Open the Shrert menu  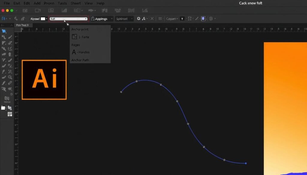tap(76, 3)
